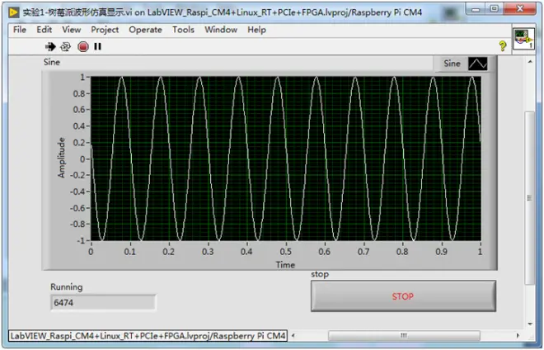The width and height of the screenshot is (544, 350).
Task: Open the File menu
Action: tap(20, 30)
